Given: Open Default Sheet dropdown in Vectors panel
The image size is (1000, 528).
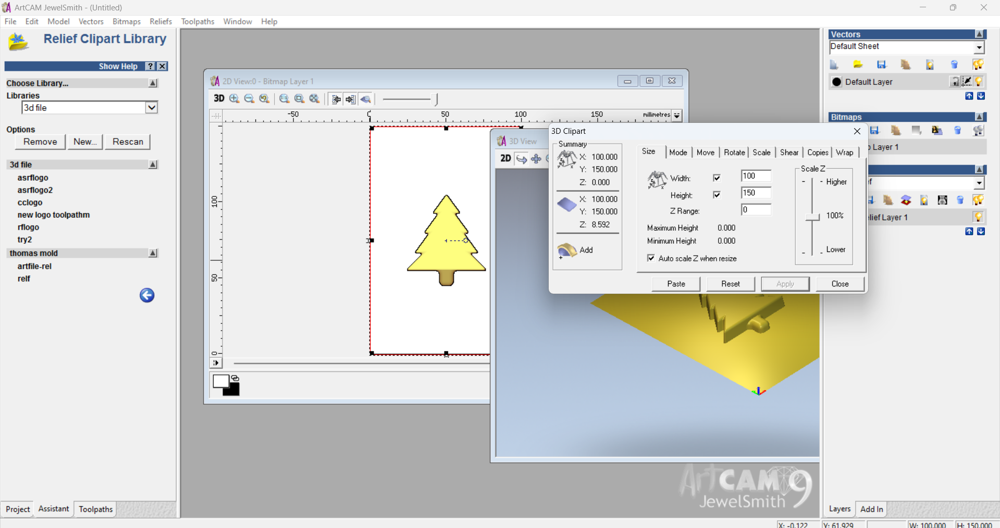Looking at the screenshot, I should tap(979, 47).
